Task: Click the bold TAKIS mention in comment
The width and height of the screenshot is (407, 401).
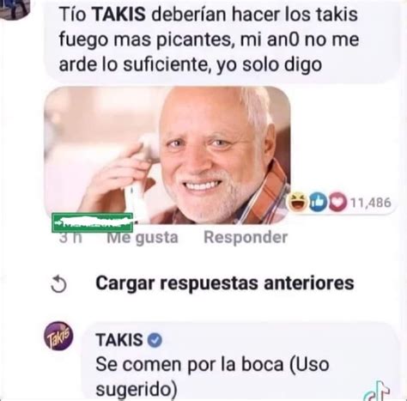Action: point(119,15)
